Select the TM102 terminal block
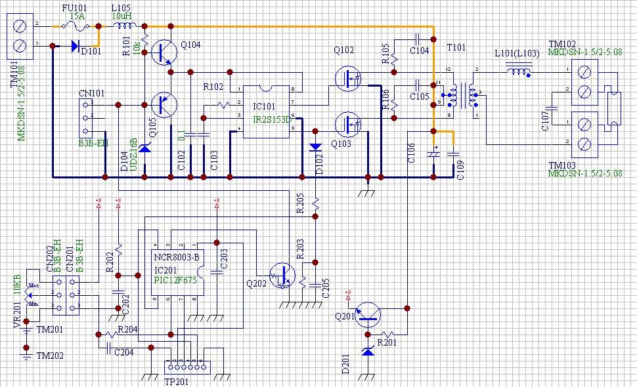 584,83
